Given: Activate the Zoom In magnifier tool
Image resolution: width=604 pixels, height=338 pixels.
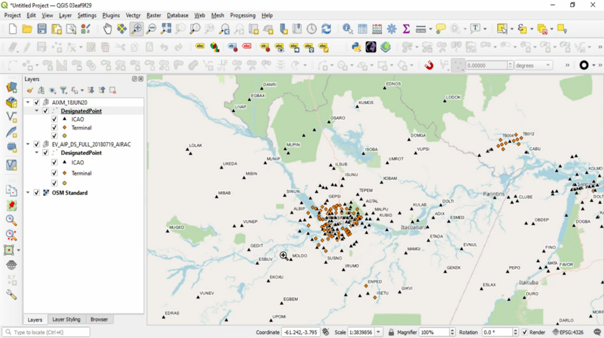Looking at the screenshot, I should (137, 29).
